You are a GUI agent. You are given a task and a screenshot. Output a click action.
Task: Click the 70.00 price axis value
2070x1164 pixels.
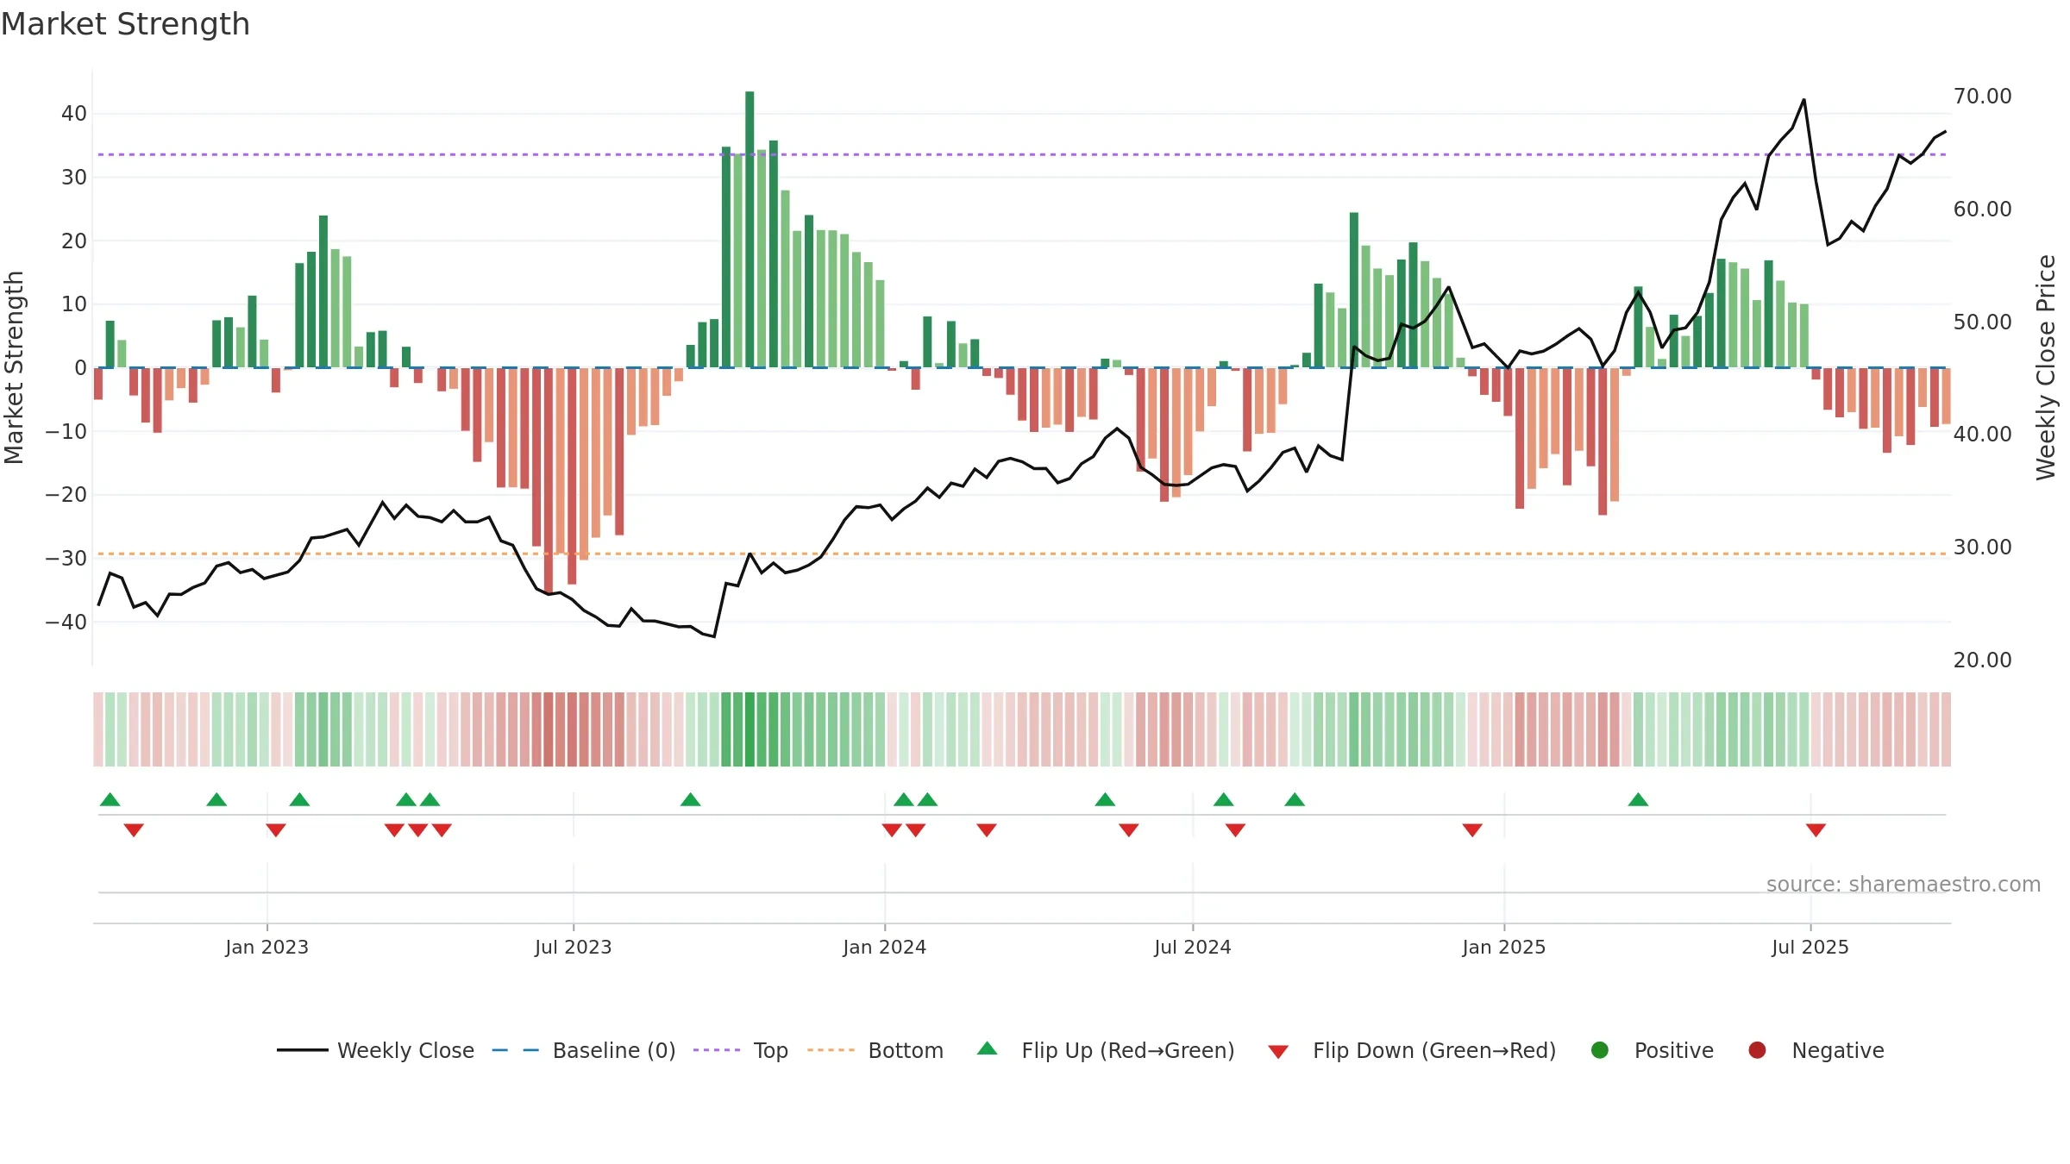coord(1983,96)
